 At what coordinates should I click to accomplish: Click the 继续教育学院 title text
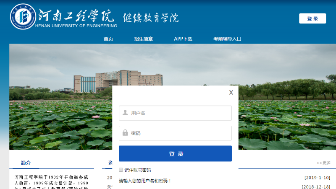pyautogui.click(x=151, y=18)
